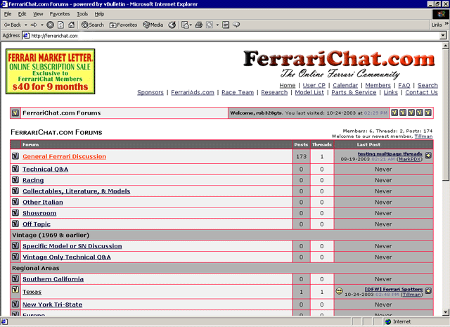Open the View menu

pos(38,14)
